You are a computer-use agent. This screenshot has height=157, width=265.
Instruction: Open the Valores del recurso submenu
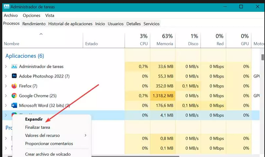pyautogui.click(x=43, y=135)
